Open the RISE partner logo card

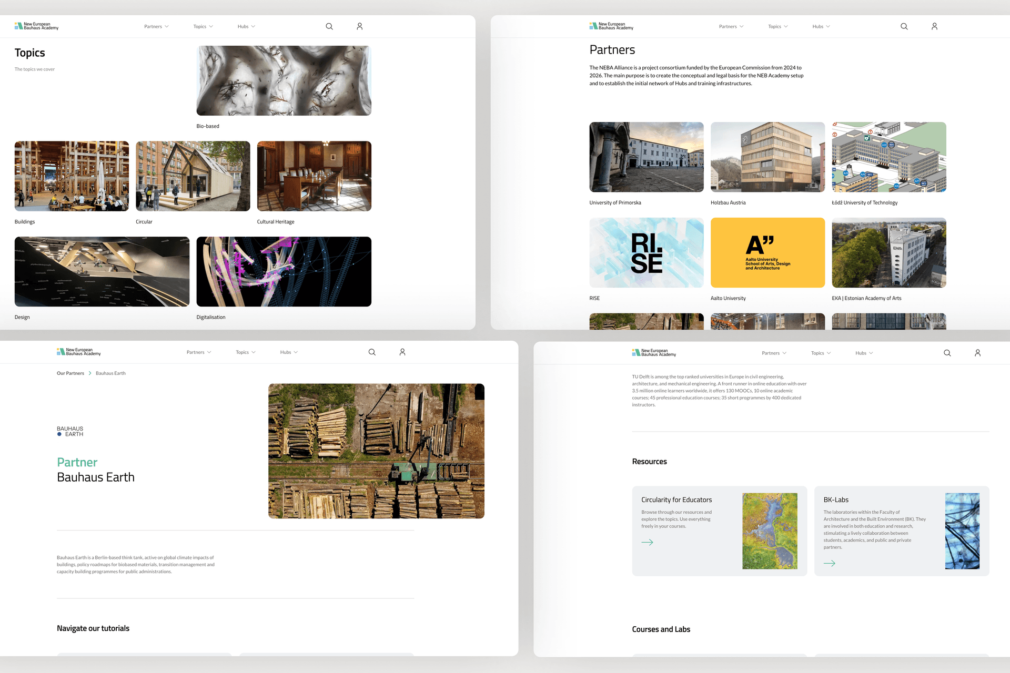click(x=647, y=253)
